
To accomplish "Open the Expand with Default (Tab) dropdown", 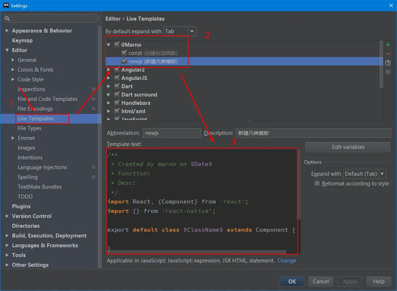I will pos(382,174).
